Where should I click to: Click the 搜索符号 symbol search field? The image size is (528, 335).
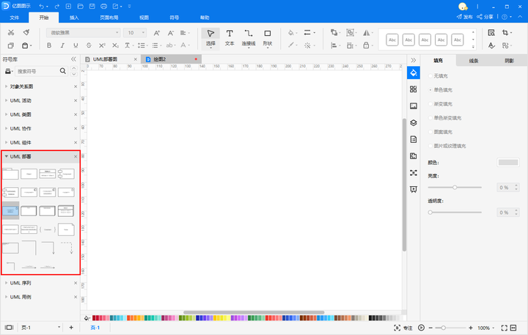(37, 71)
